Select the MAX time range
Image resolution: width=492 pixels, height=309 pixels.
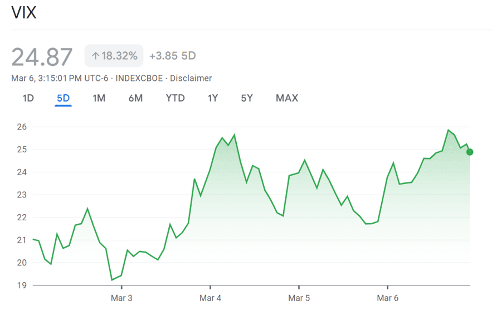pyautogui.click(x=287, y=98)
